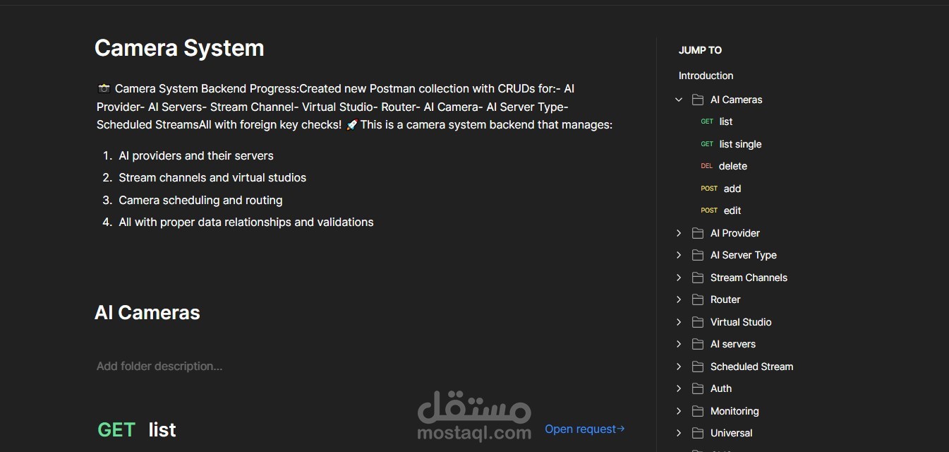This screenshot has width=949, height=452.
Task: Open the POST add request
Action: 732,189
